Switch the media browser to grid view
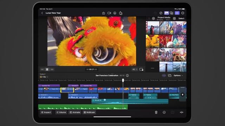Image resolution: width=225 pixels, height=126 pixels. [x=174, y=19]
